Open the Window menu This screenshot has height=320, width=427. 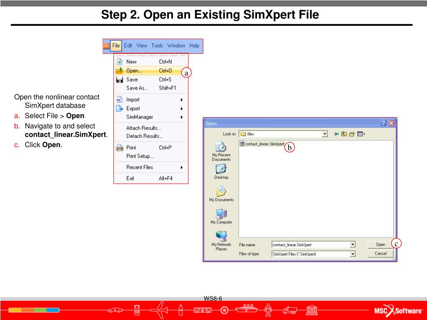point(176,46)
